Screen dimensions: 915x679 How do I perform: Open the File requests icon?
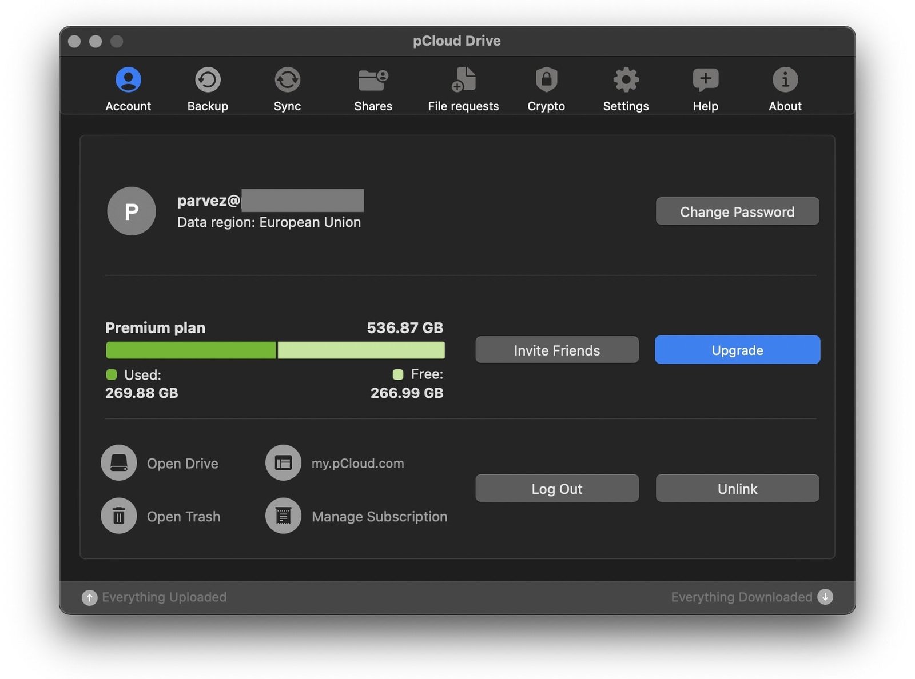(x=464, y=79)
